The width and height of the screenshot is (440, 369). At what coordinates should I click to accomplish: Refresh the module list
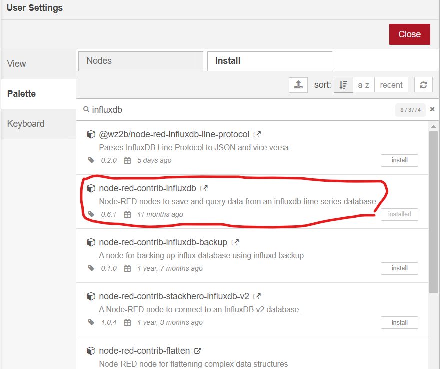coord(423,85)
